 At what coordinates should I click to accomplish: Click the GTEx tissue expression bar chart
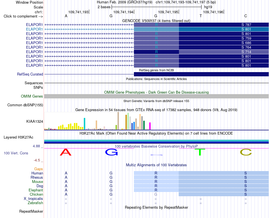coord(97,121)
